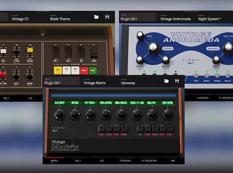Click the Attack slider on Vintage CS
The width and height of the screenshot is (233, 173).
16,52
